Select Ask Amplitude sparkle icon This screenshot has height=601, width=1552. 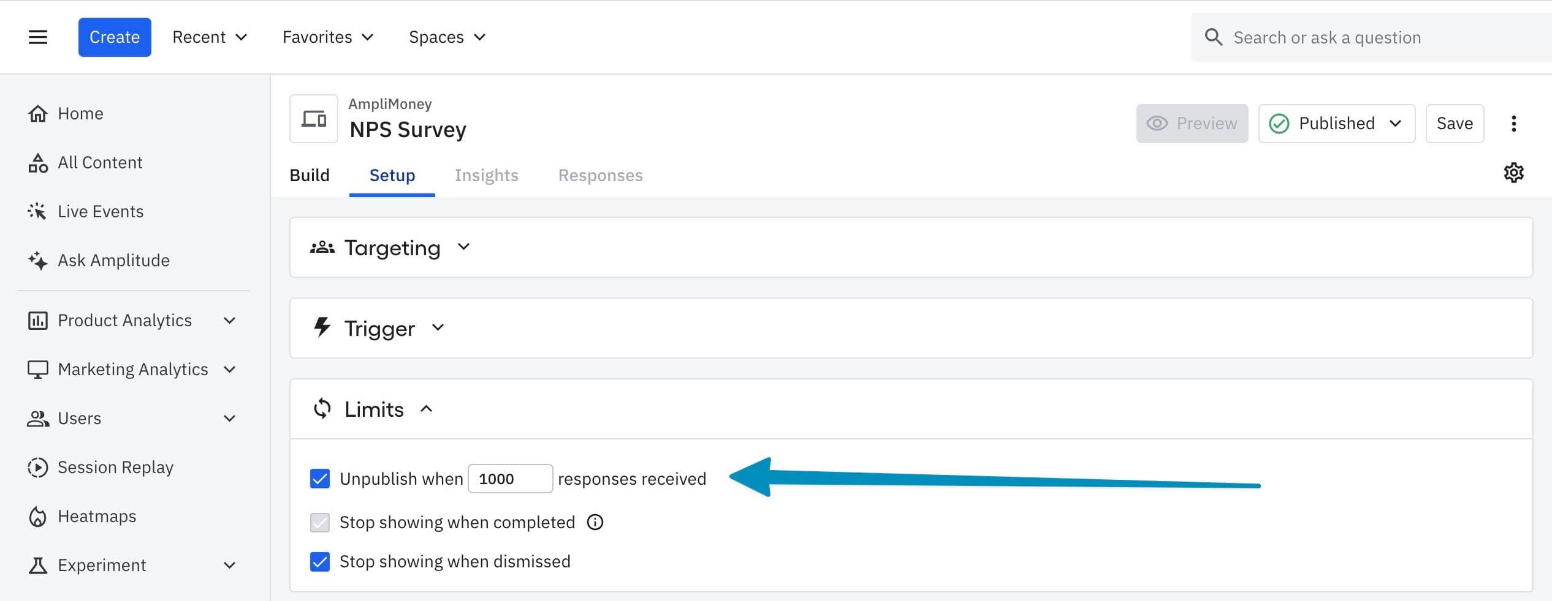pos(37,261)
